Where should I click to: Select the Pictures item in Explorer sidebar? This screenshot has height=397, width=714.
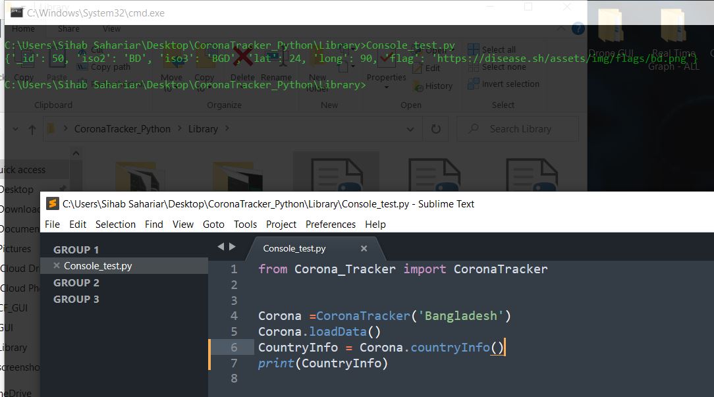click(16, 249)
